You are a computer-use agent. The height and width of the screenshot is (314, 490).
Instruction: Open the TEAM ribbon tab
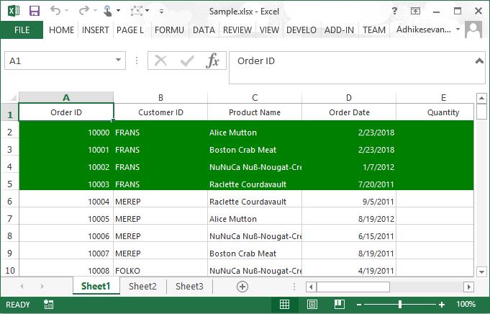pyautogui.click(x=374, y=30)
